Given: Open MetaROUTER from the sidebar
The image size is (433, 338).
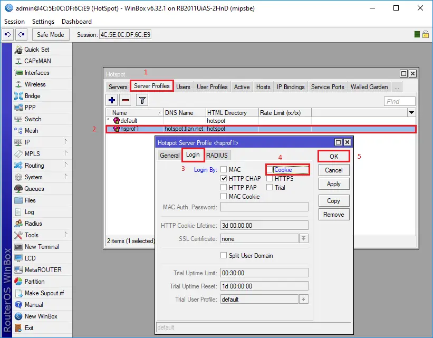Looking at the screenshot, I should pos(43,270).
